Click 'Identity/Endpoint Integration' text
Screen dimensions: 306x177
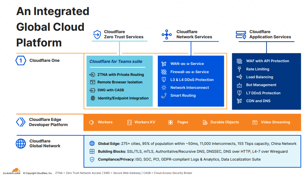(x=123, y=98)
